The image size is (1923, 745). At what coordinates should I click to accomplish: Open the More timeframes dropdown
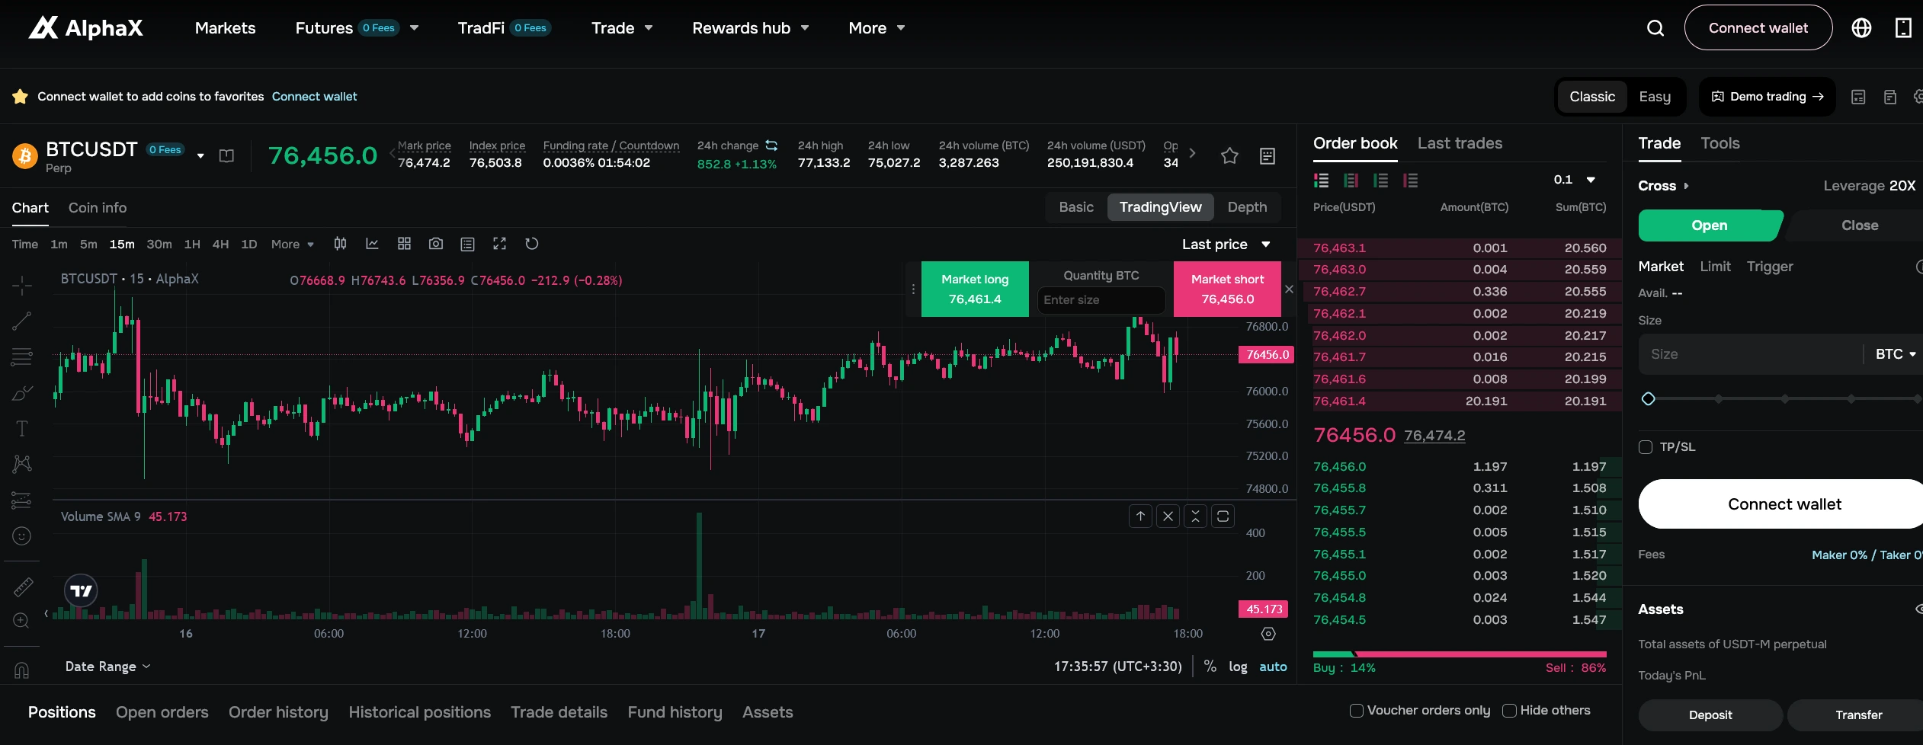(x=293, y=244)
